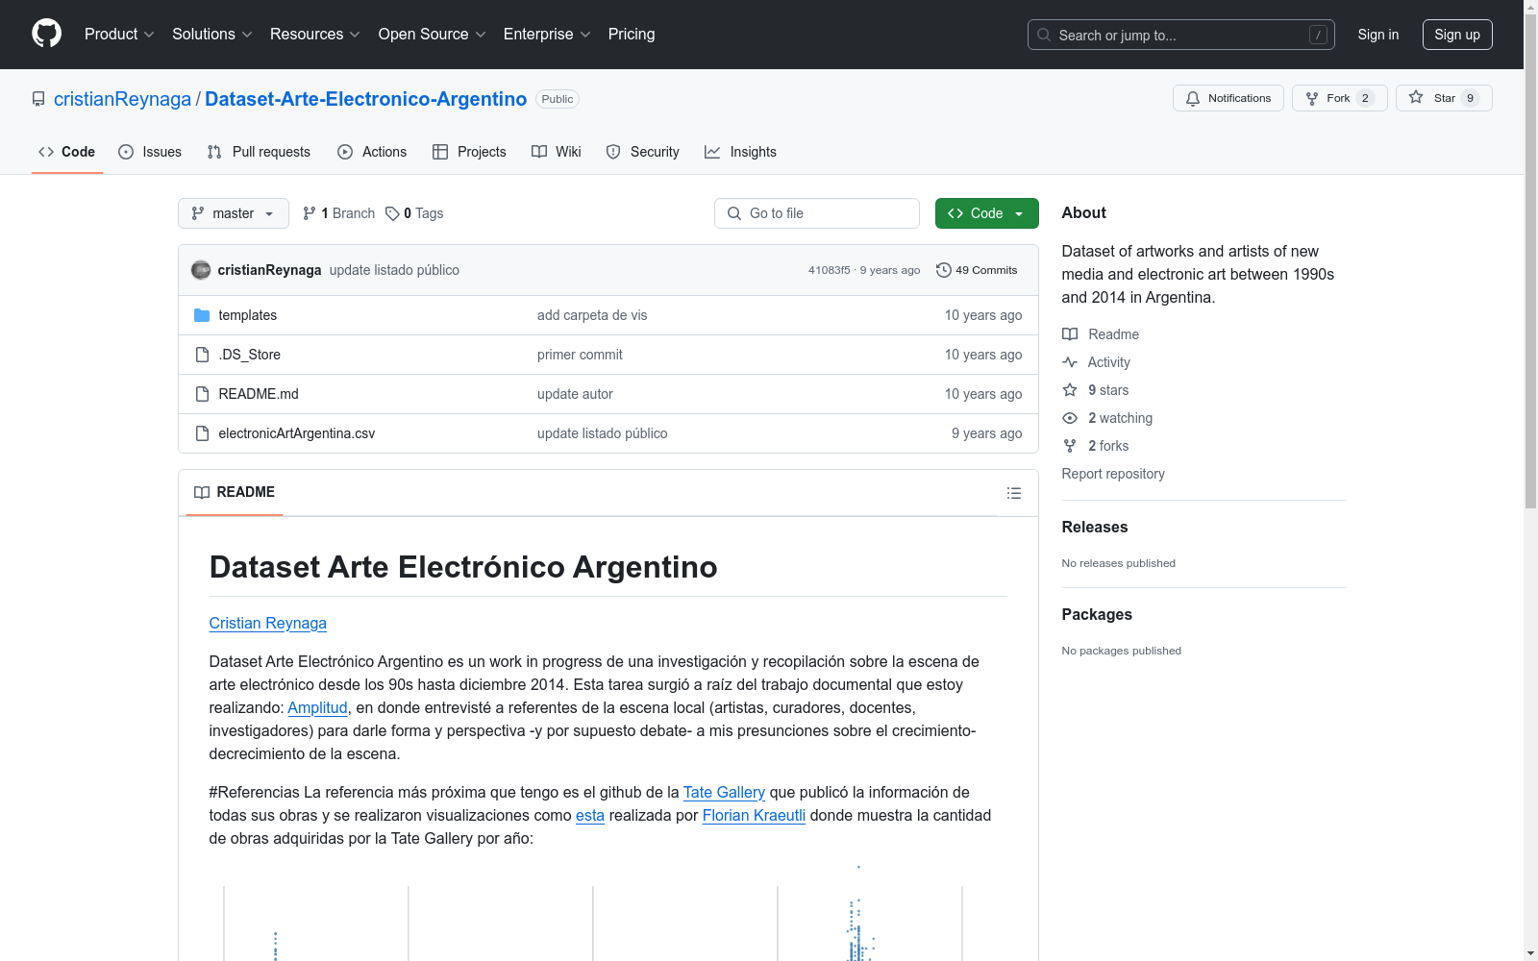The width and height of the screenshot is (1538, 961).
Task: Click the Notifications button
Action: [x=1228, y=98]
